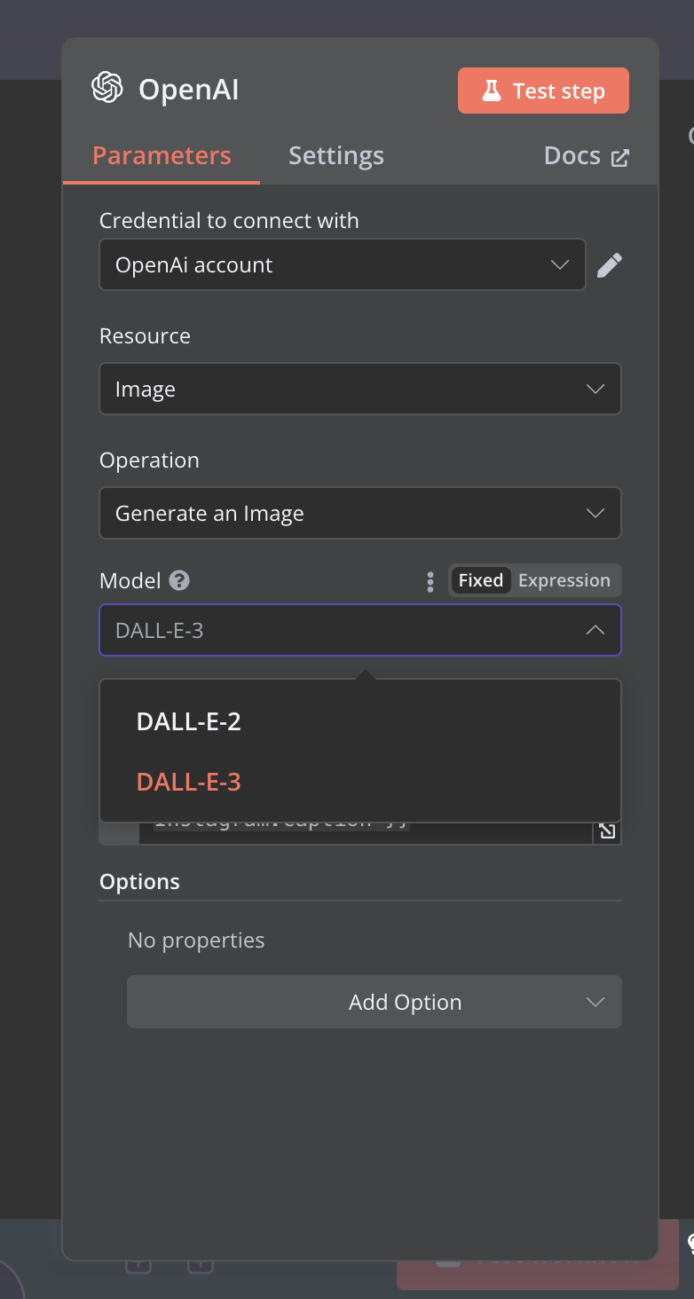Open the Model three-dot options menu
Viewport: 694px width, 1299px height.
pos(430,581)
